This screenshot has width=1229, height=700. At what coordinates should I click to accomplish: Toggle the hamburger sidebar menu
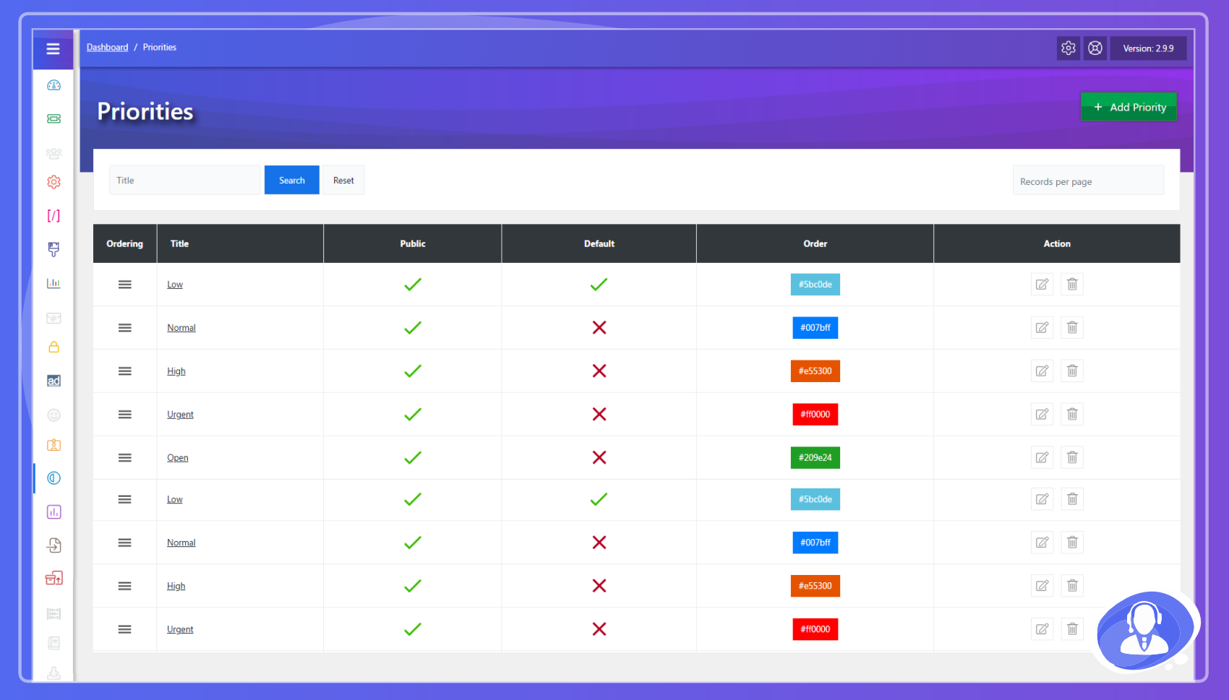(53, 48)
